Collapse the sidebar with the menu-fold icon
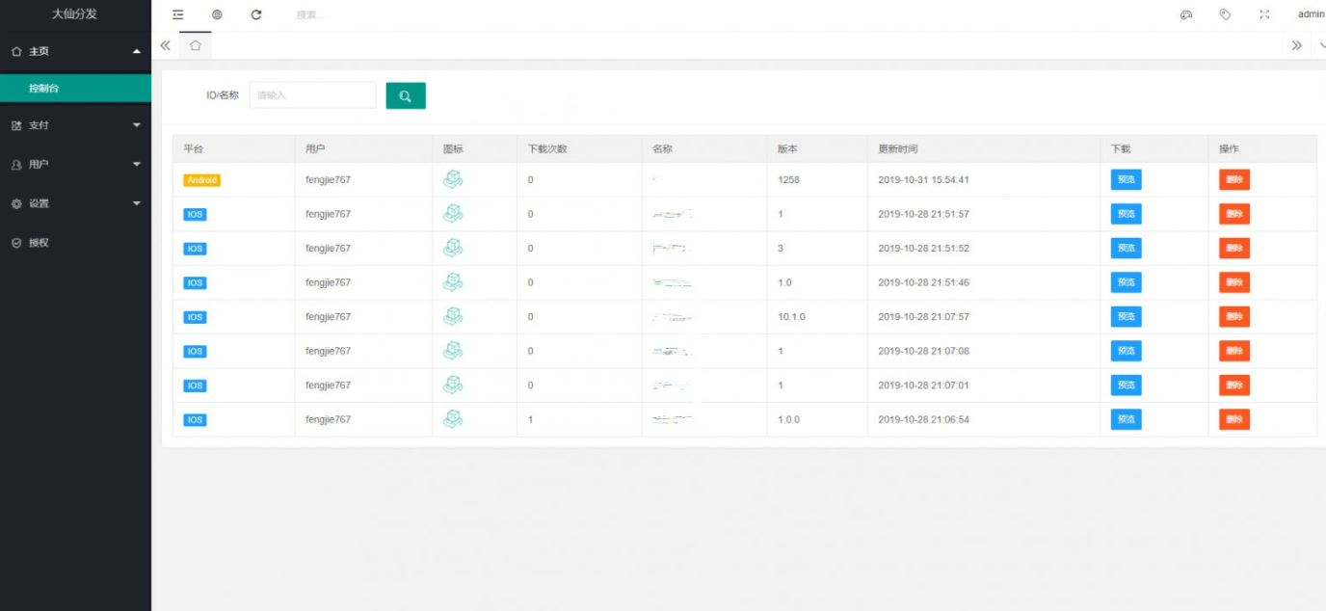The height and width of the screenshot is (611, 1326). (x=178, y=14)
